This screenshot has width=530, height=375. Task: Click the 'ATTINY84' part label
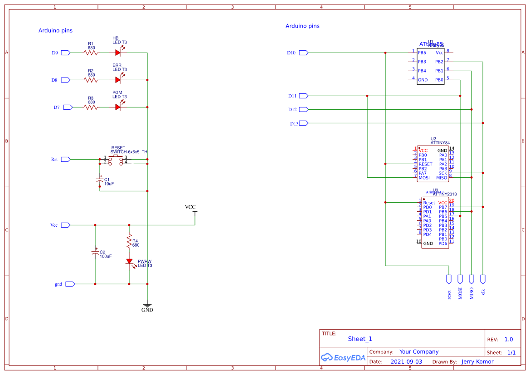(x=440, y=143)
